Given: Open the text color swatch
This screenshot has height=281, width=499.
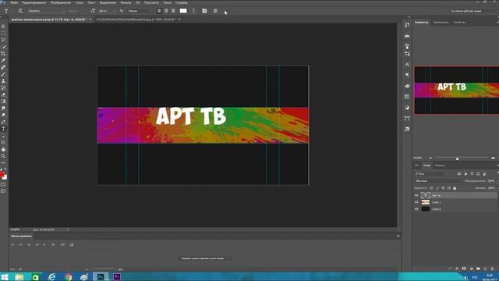Looking at the screenshot, I should (x=183, y=11).
